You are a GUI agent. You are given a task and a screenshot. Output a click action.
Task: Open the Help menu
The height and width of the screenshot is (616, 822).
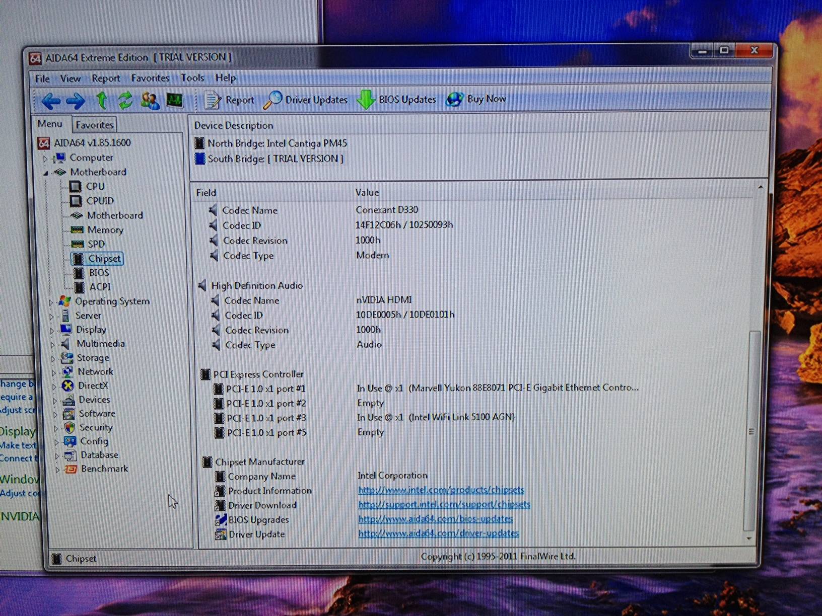pos(226,78)
